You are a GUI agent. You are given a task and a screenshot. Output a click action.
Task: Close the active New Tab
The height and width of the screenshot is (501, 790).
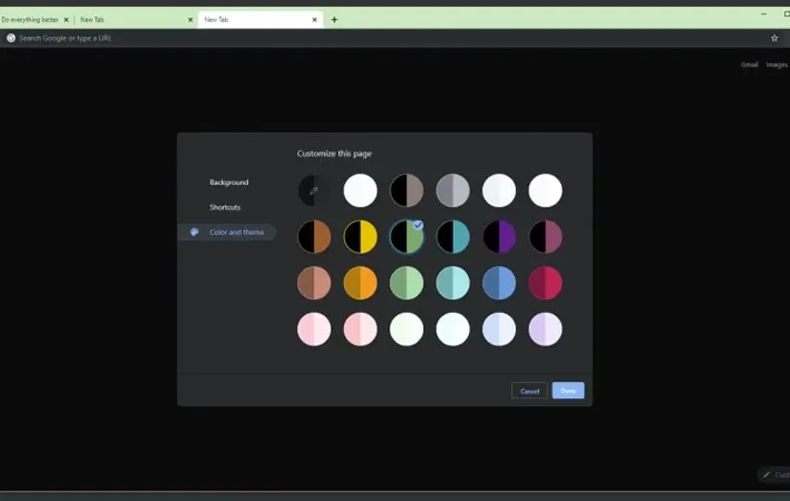314,19
